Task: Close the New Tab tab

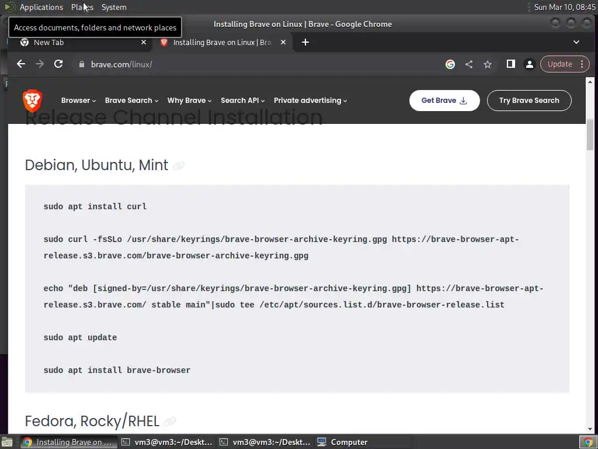Action: click(144, 42)
